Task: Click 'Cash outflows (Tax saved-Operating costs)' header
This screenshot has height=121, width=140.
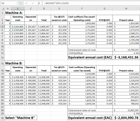Action: [x=82, y=18]
